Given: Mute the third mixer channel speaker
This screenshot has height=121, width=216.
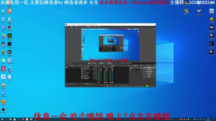Looking at the screenshot, I should coord(112,82).
